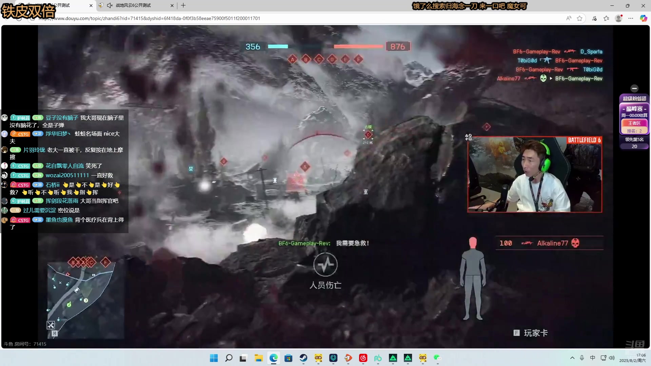The width and height of the screenshot is (651, 366).
Task: Collapse the fan club widget with minus button
Action: coord(634,88)
